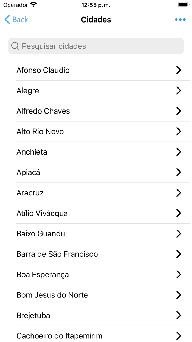The height and width of the screenshot is (342, 192).
Task: Click the magnifying glass search icon
Action: [15, 46]
